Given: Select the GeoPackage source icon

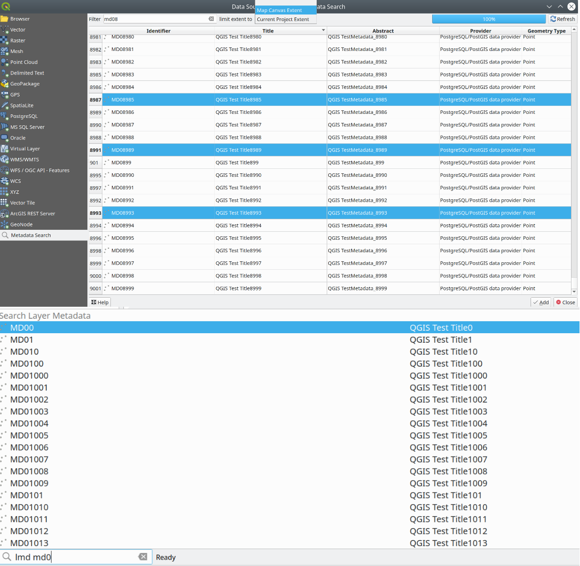Looking at the screenshot, I should pos(5,84).
